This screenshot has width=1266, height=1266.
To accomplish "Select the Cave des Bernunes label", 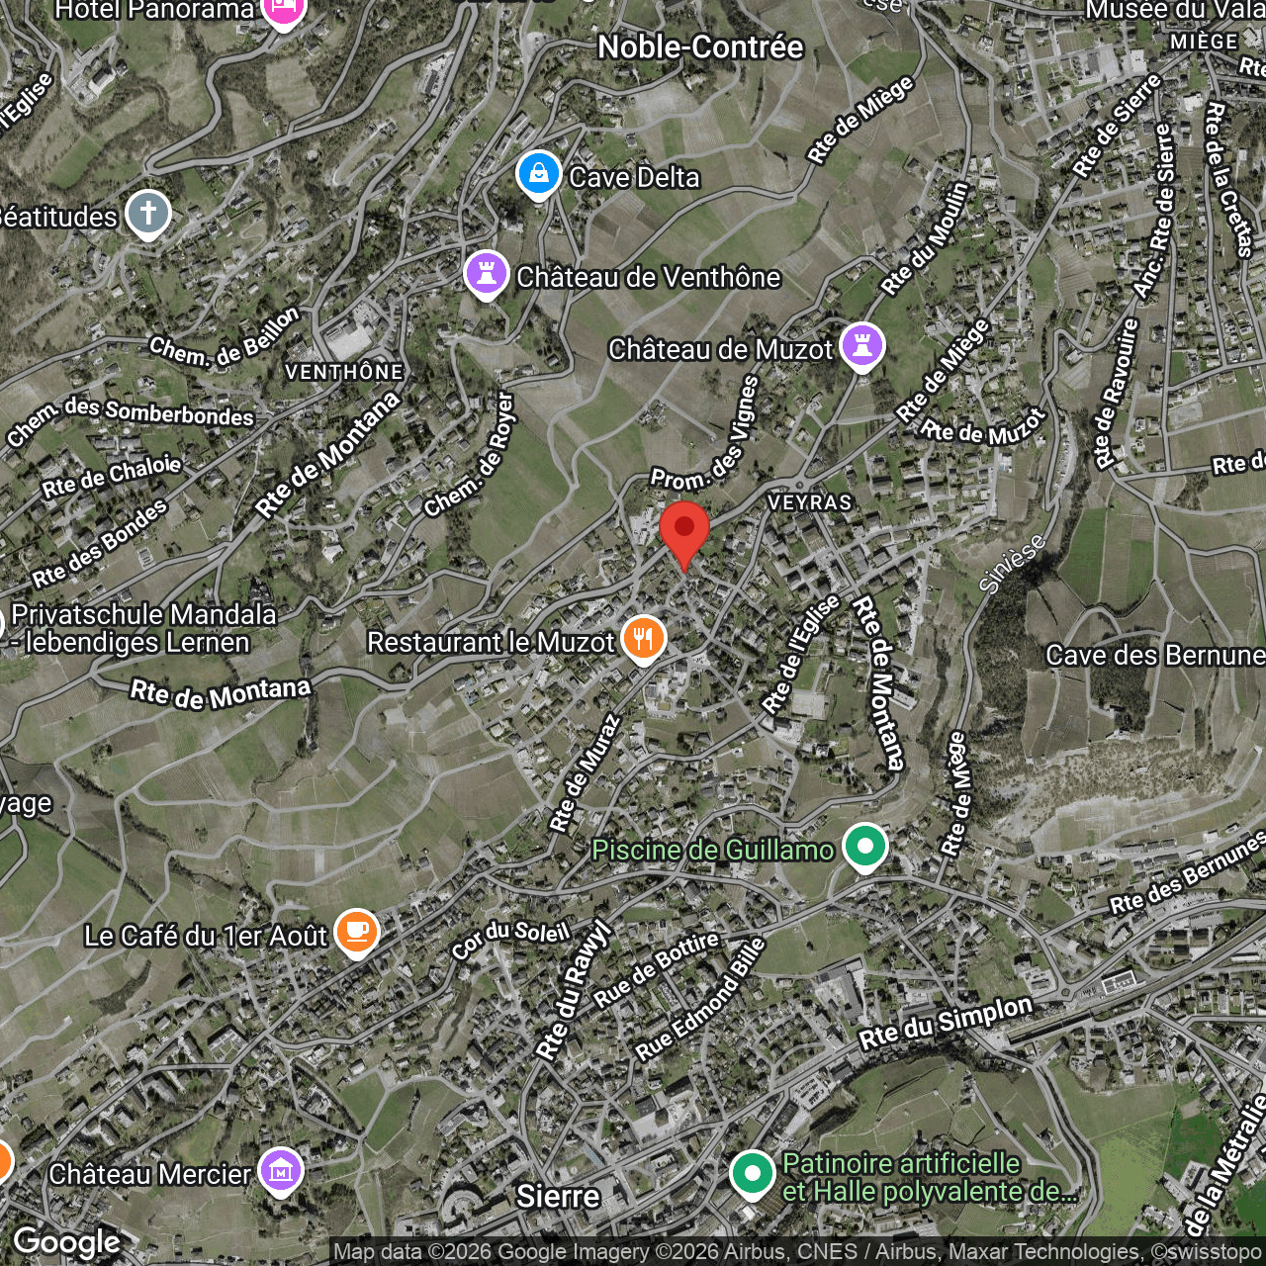I will pos(1154,655).
